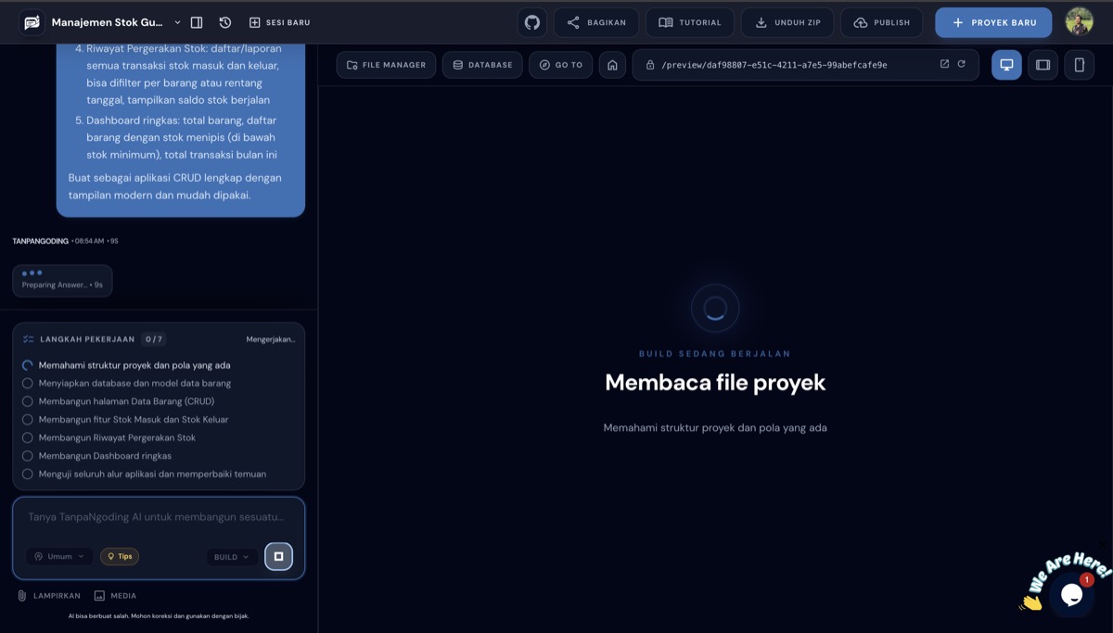Toggle the sidebar panel layout icon
This screenshot has height=633, width=1113.
197,22
